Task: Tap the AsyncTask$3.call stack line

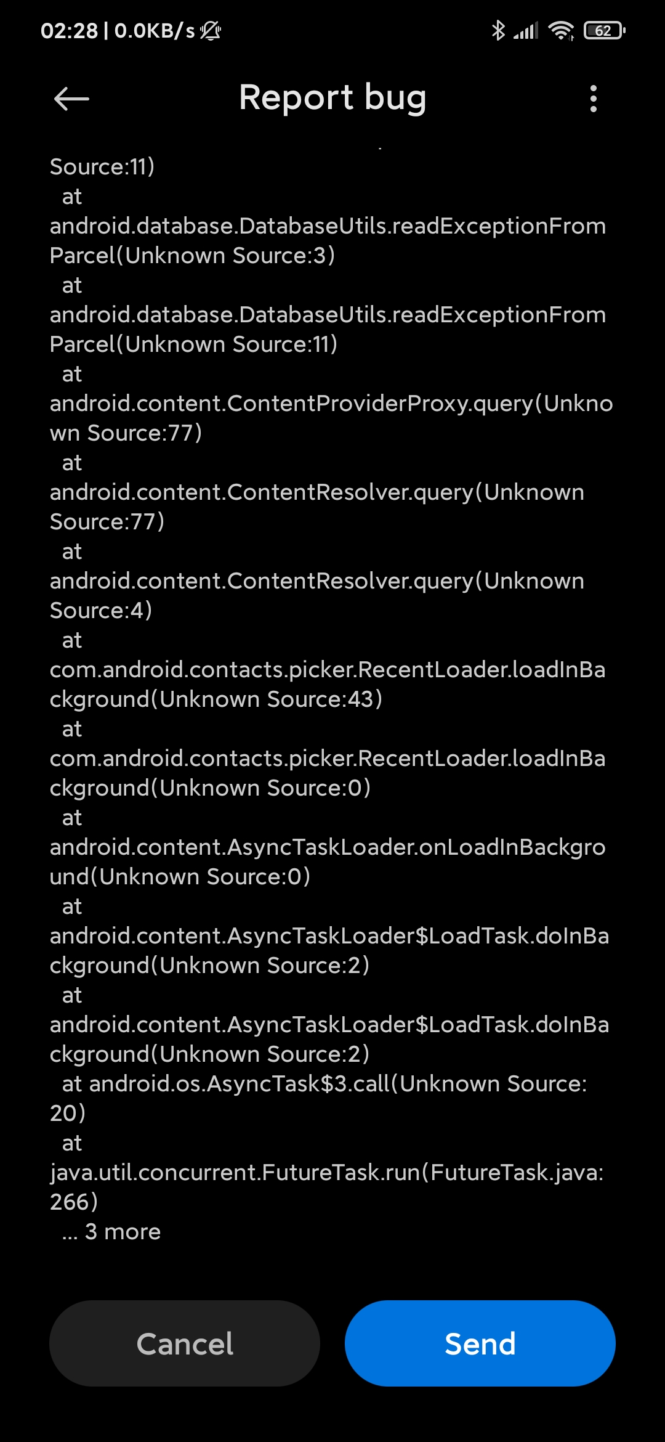Action: coord(318,1098)
